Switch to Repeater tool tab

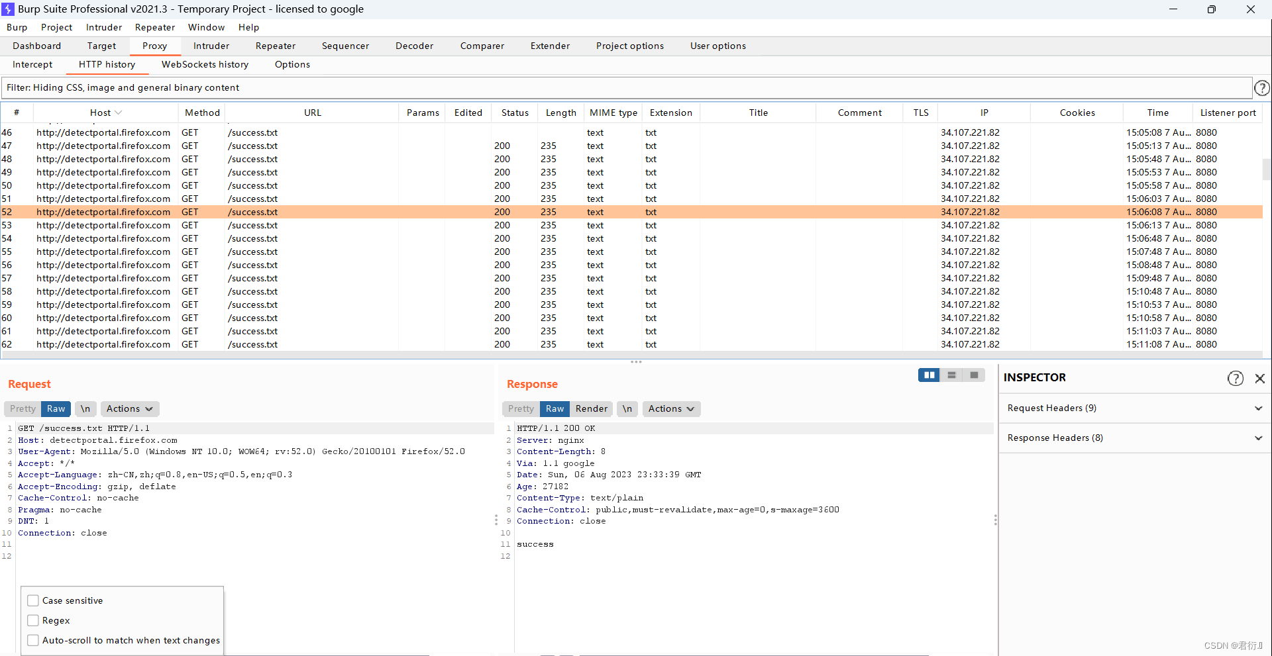(x=276, y=46)
